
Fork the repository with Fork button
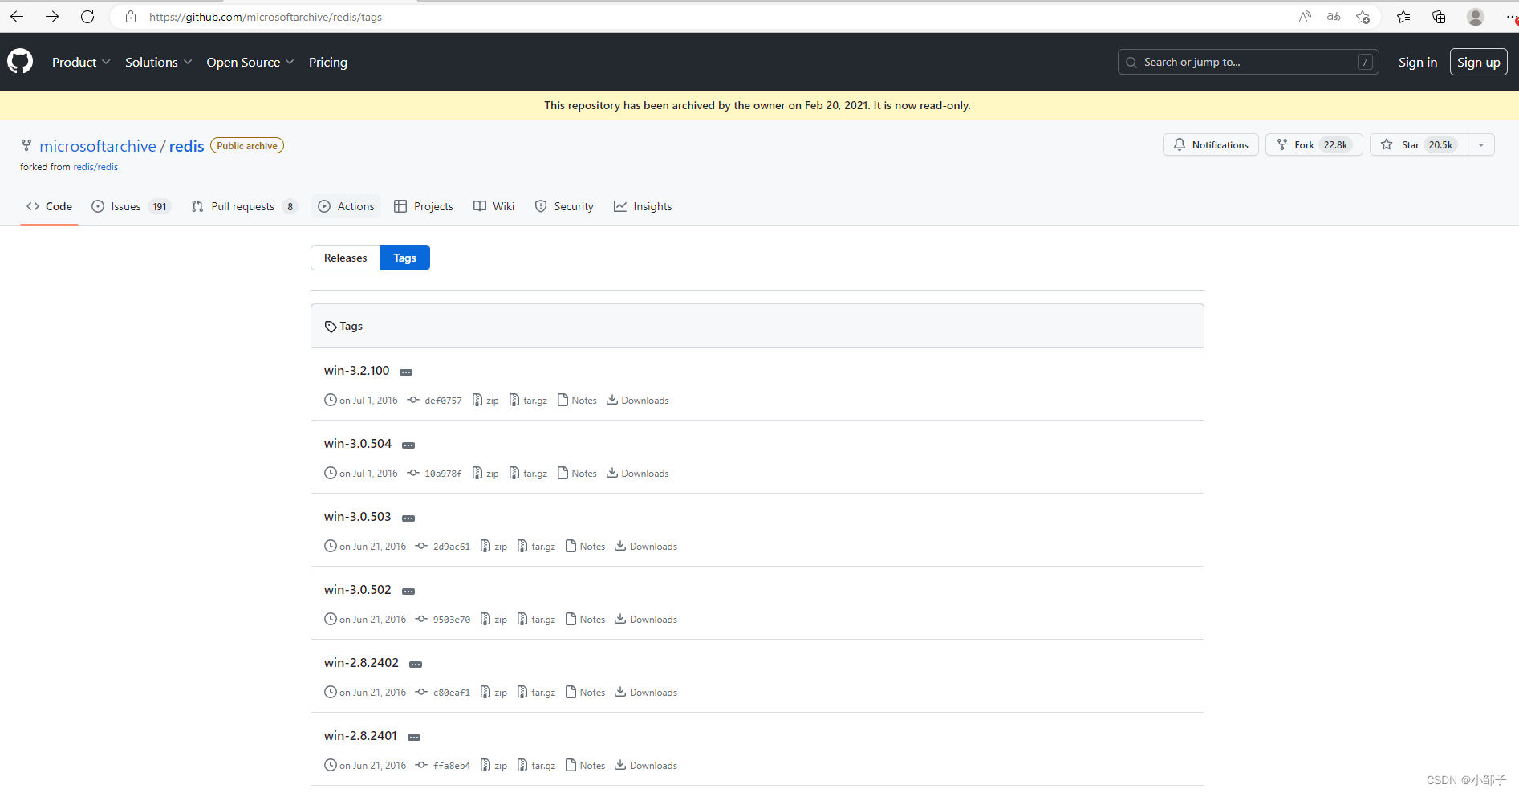click(1314, 144)
